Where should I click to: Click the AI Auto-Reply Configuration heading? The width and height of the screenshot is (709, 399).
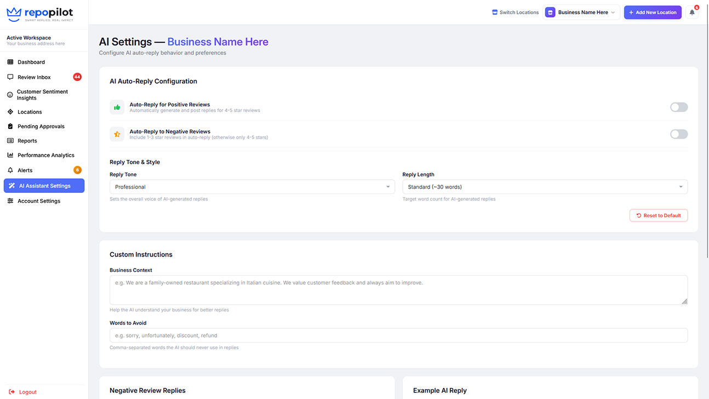click(x=153, y=81)
